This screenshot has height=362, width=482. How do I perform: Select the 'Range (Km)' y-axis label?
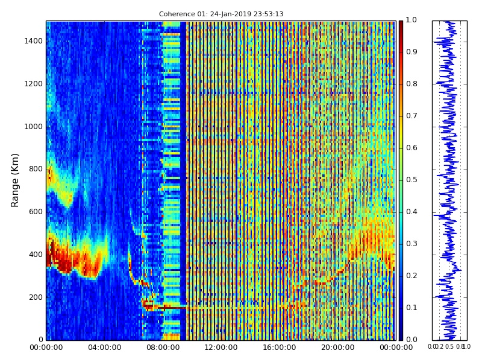tap(14, 180)
